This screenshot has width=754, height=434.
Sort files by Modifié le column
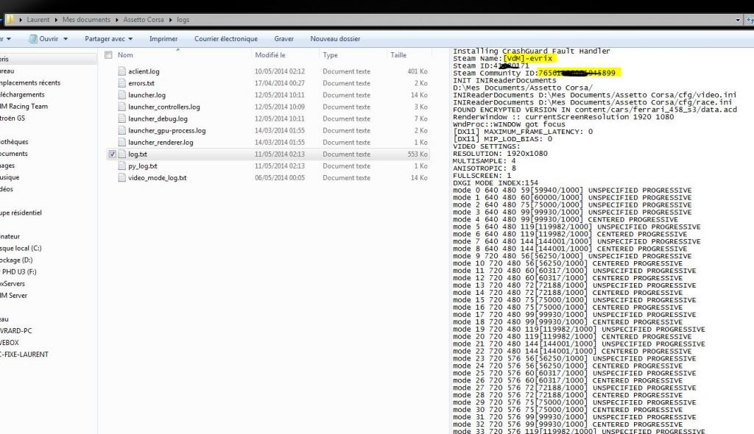point(270,54)
